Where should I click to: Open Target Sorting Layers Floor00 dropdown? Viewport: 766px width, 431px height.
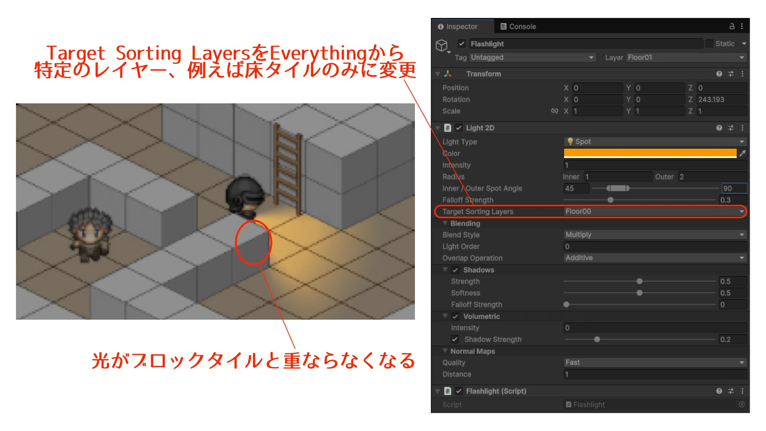(655, 212)
